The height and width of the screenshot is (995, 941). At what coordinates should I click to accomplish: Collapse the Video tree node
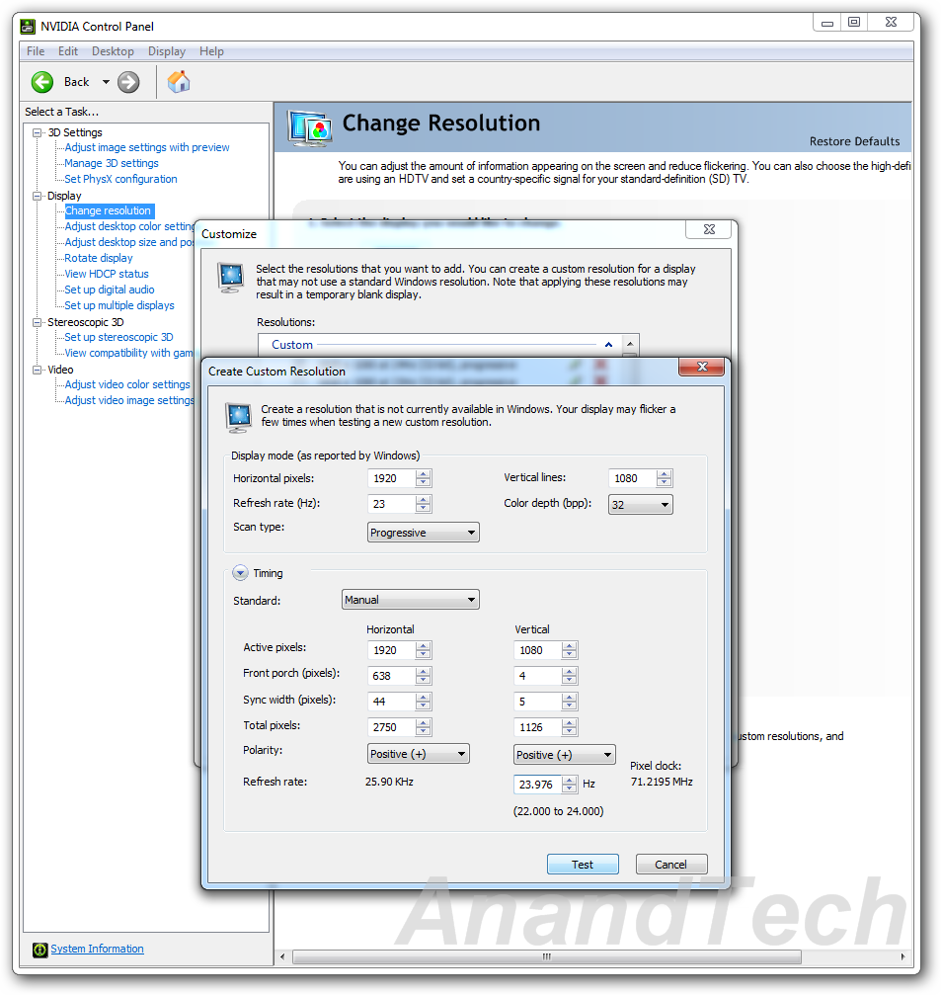(38, 370)
